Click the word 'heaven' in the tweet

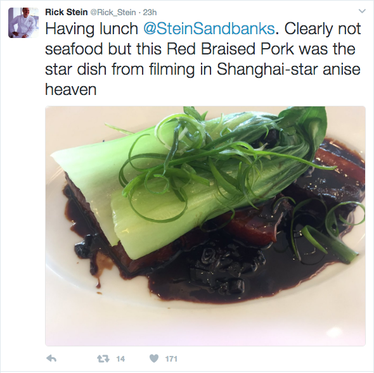(x=70, y=90)
